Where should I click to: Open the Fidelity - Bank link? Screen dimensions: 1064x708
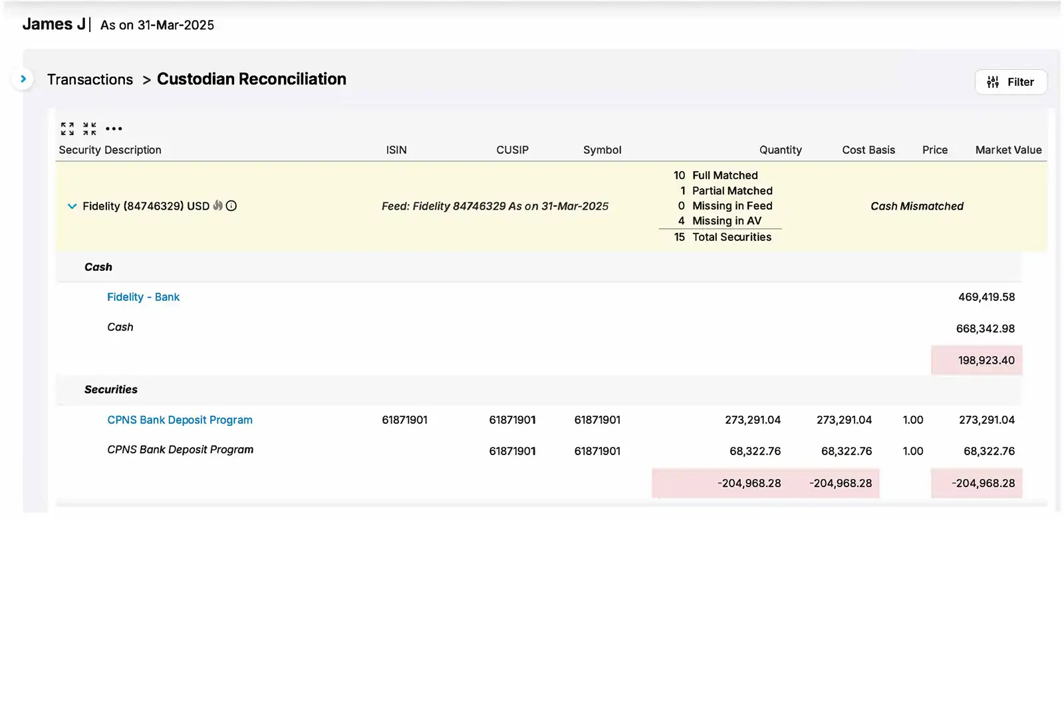(x=143, y=297)
